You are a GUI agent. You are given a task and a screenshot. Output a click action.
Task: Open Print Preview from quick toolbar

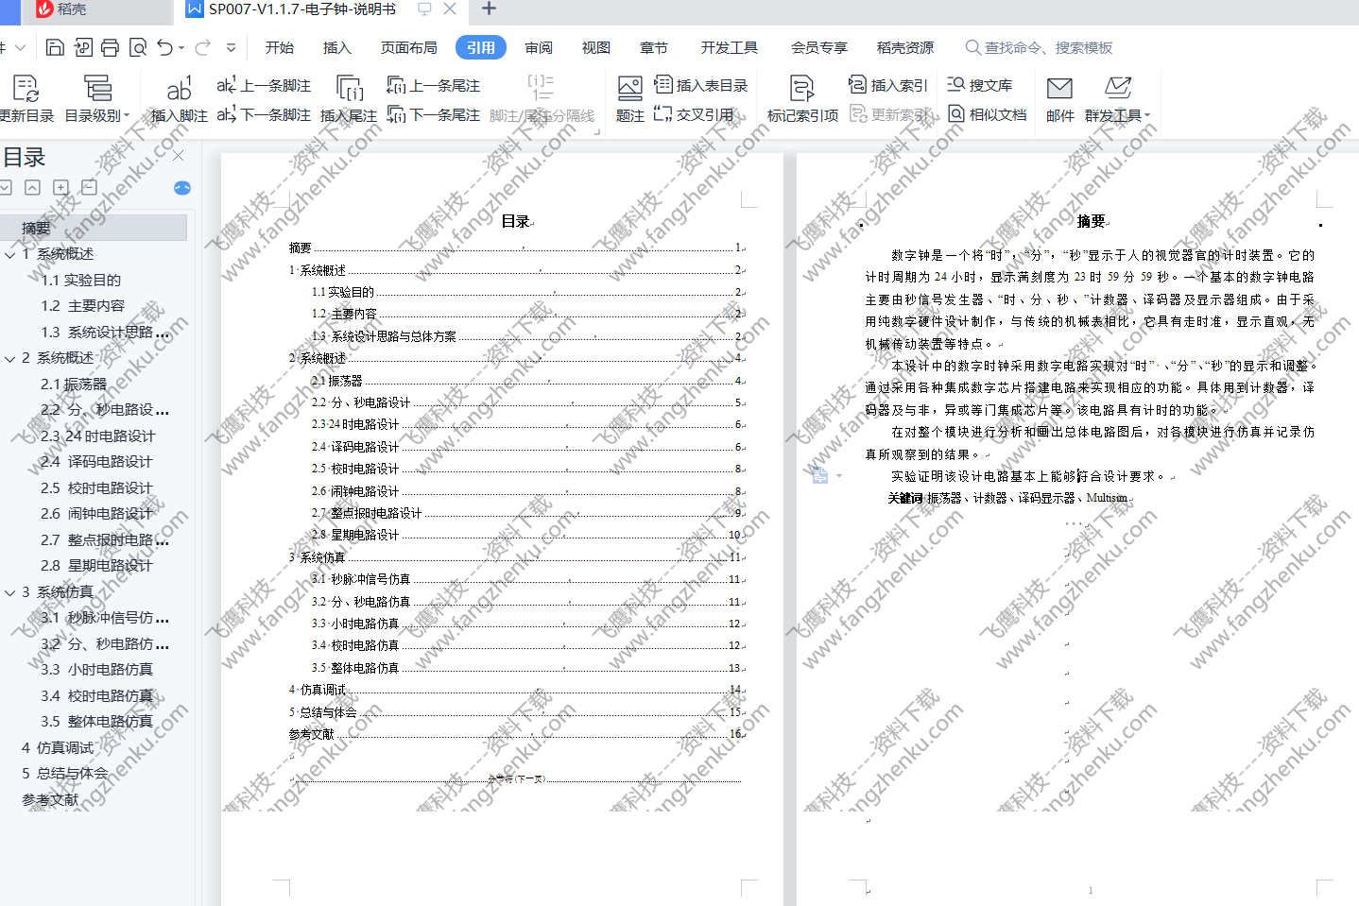pos(138,47)
